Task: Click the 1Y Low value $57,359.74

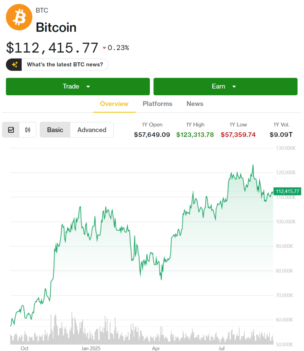Action: (238, 134)
